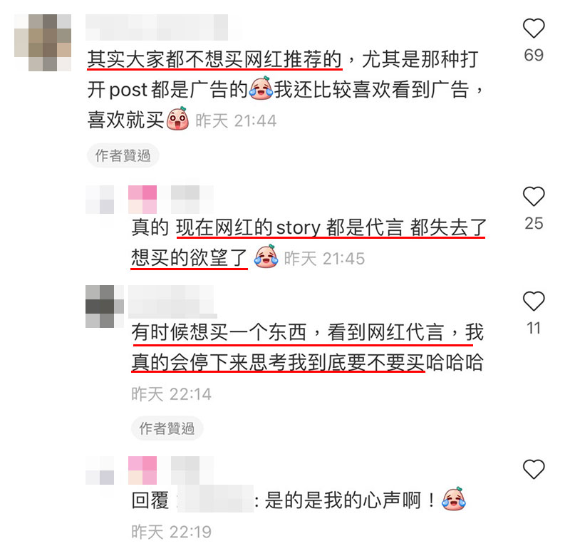This screenshot has width=570, height=551.
Task: Click the 作者贊過 tag under first comment
Action: tap(123, 155)
